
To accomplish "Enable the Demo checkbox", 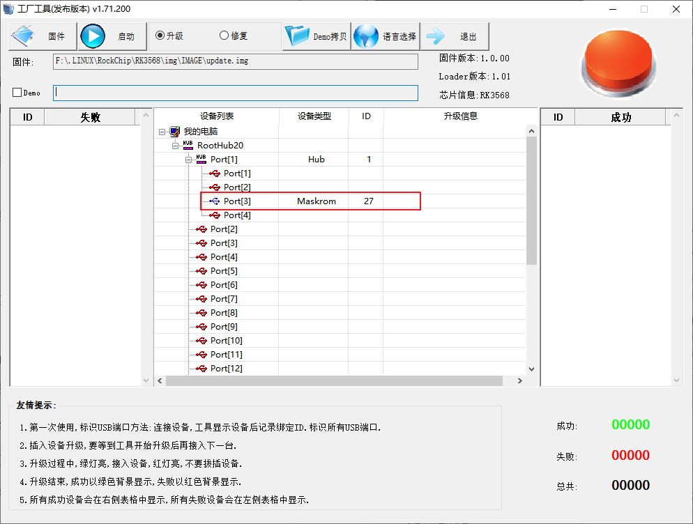I will pos(17,93).
